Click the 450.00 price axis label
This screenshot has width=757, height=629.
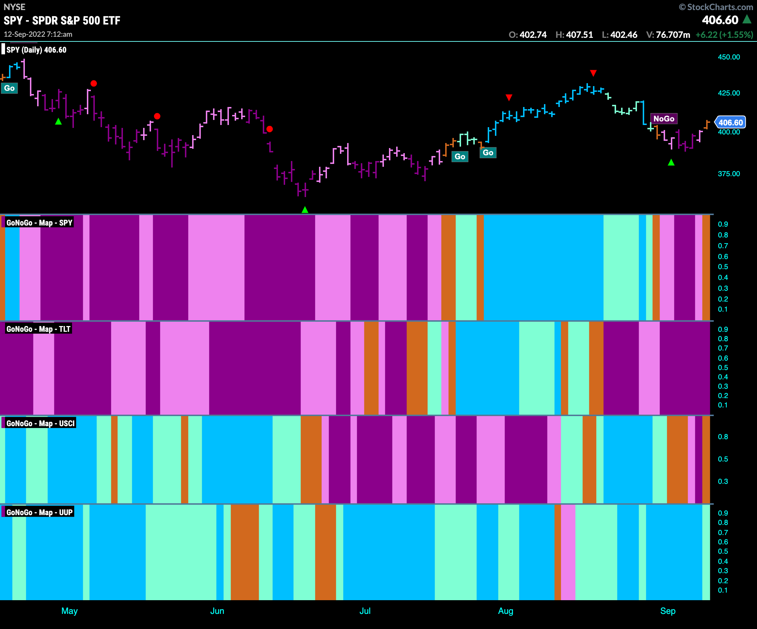pos(729,57)
